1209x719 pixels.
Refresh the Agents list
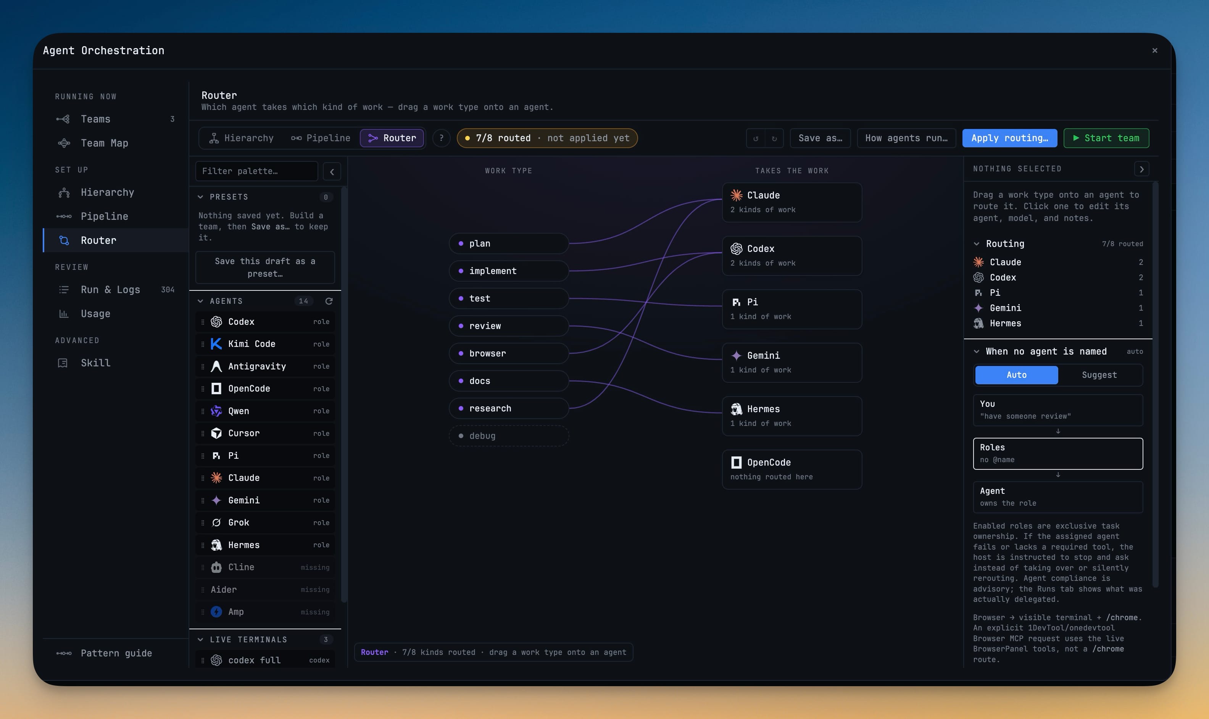pos(329,301)
